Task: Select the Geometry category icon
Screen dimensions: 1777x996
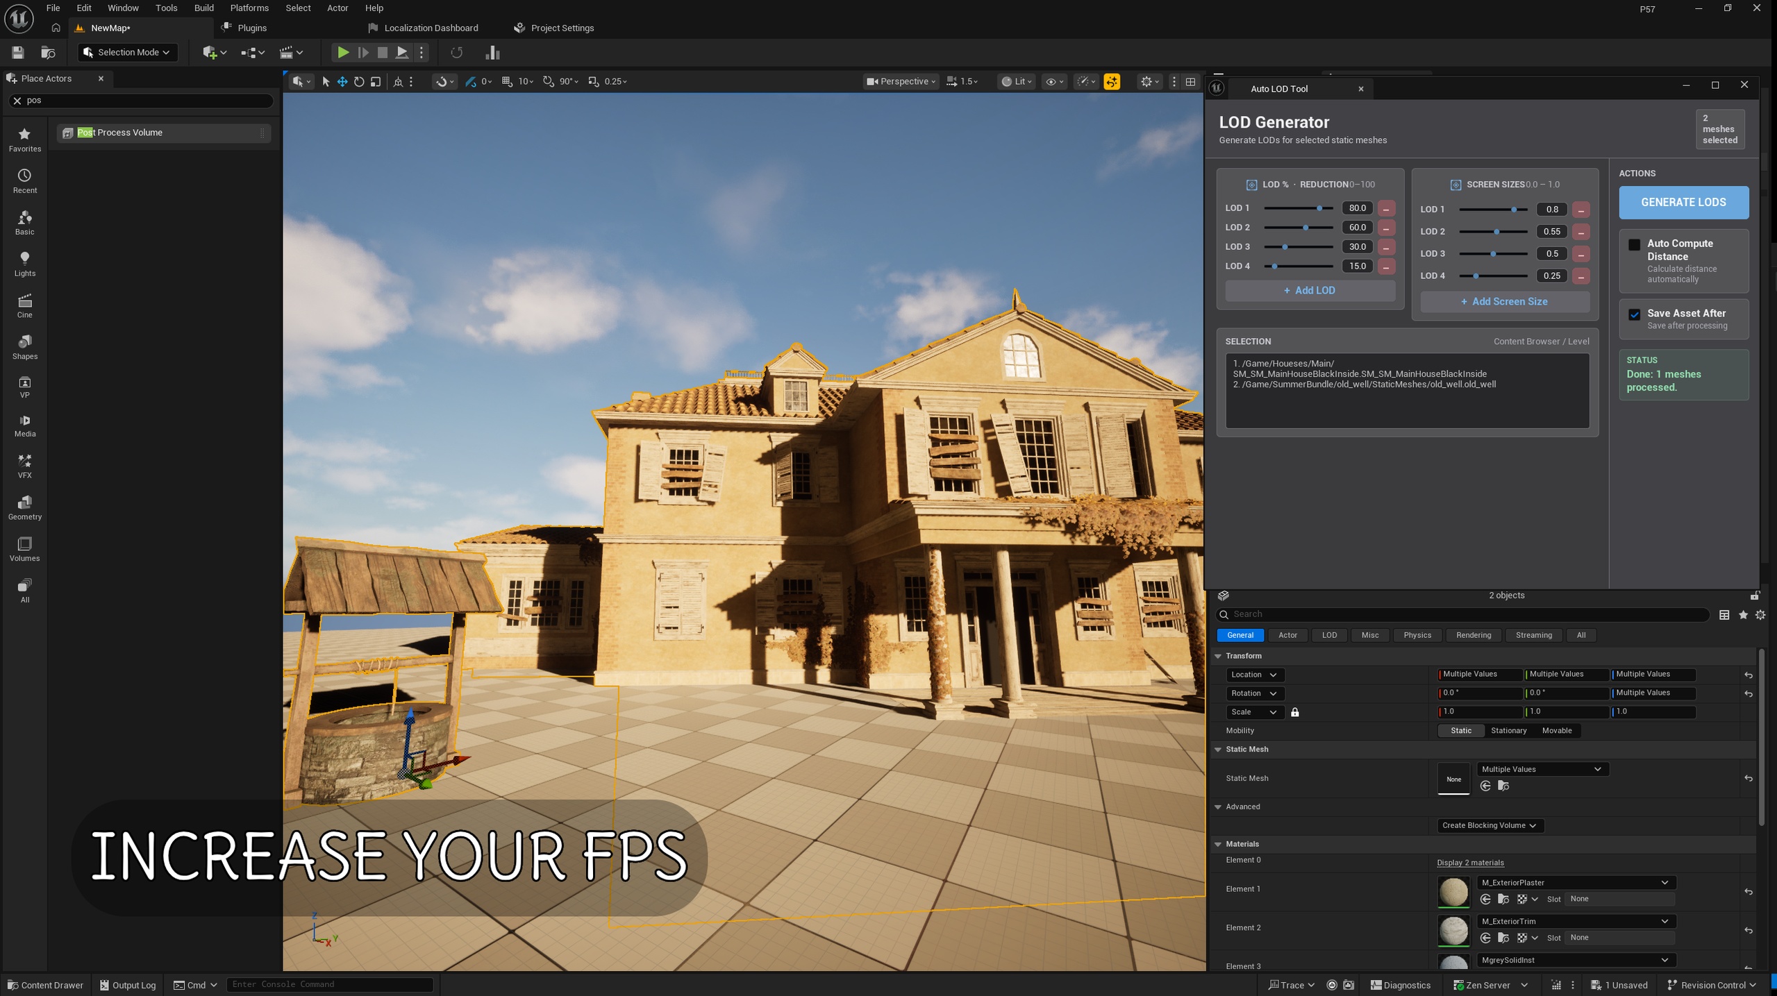Action: coord(24,507)
